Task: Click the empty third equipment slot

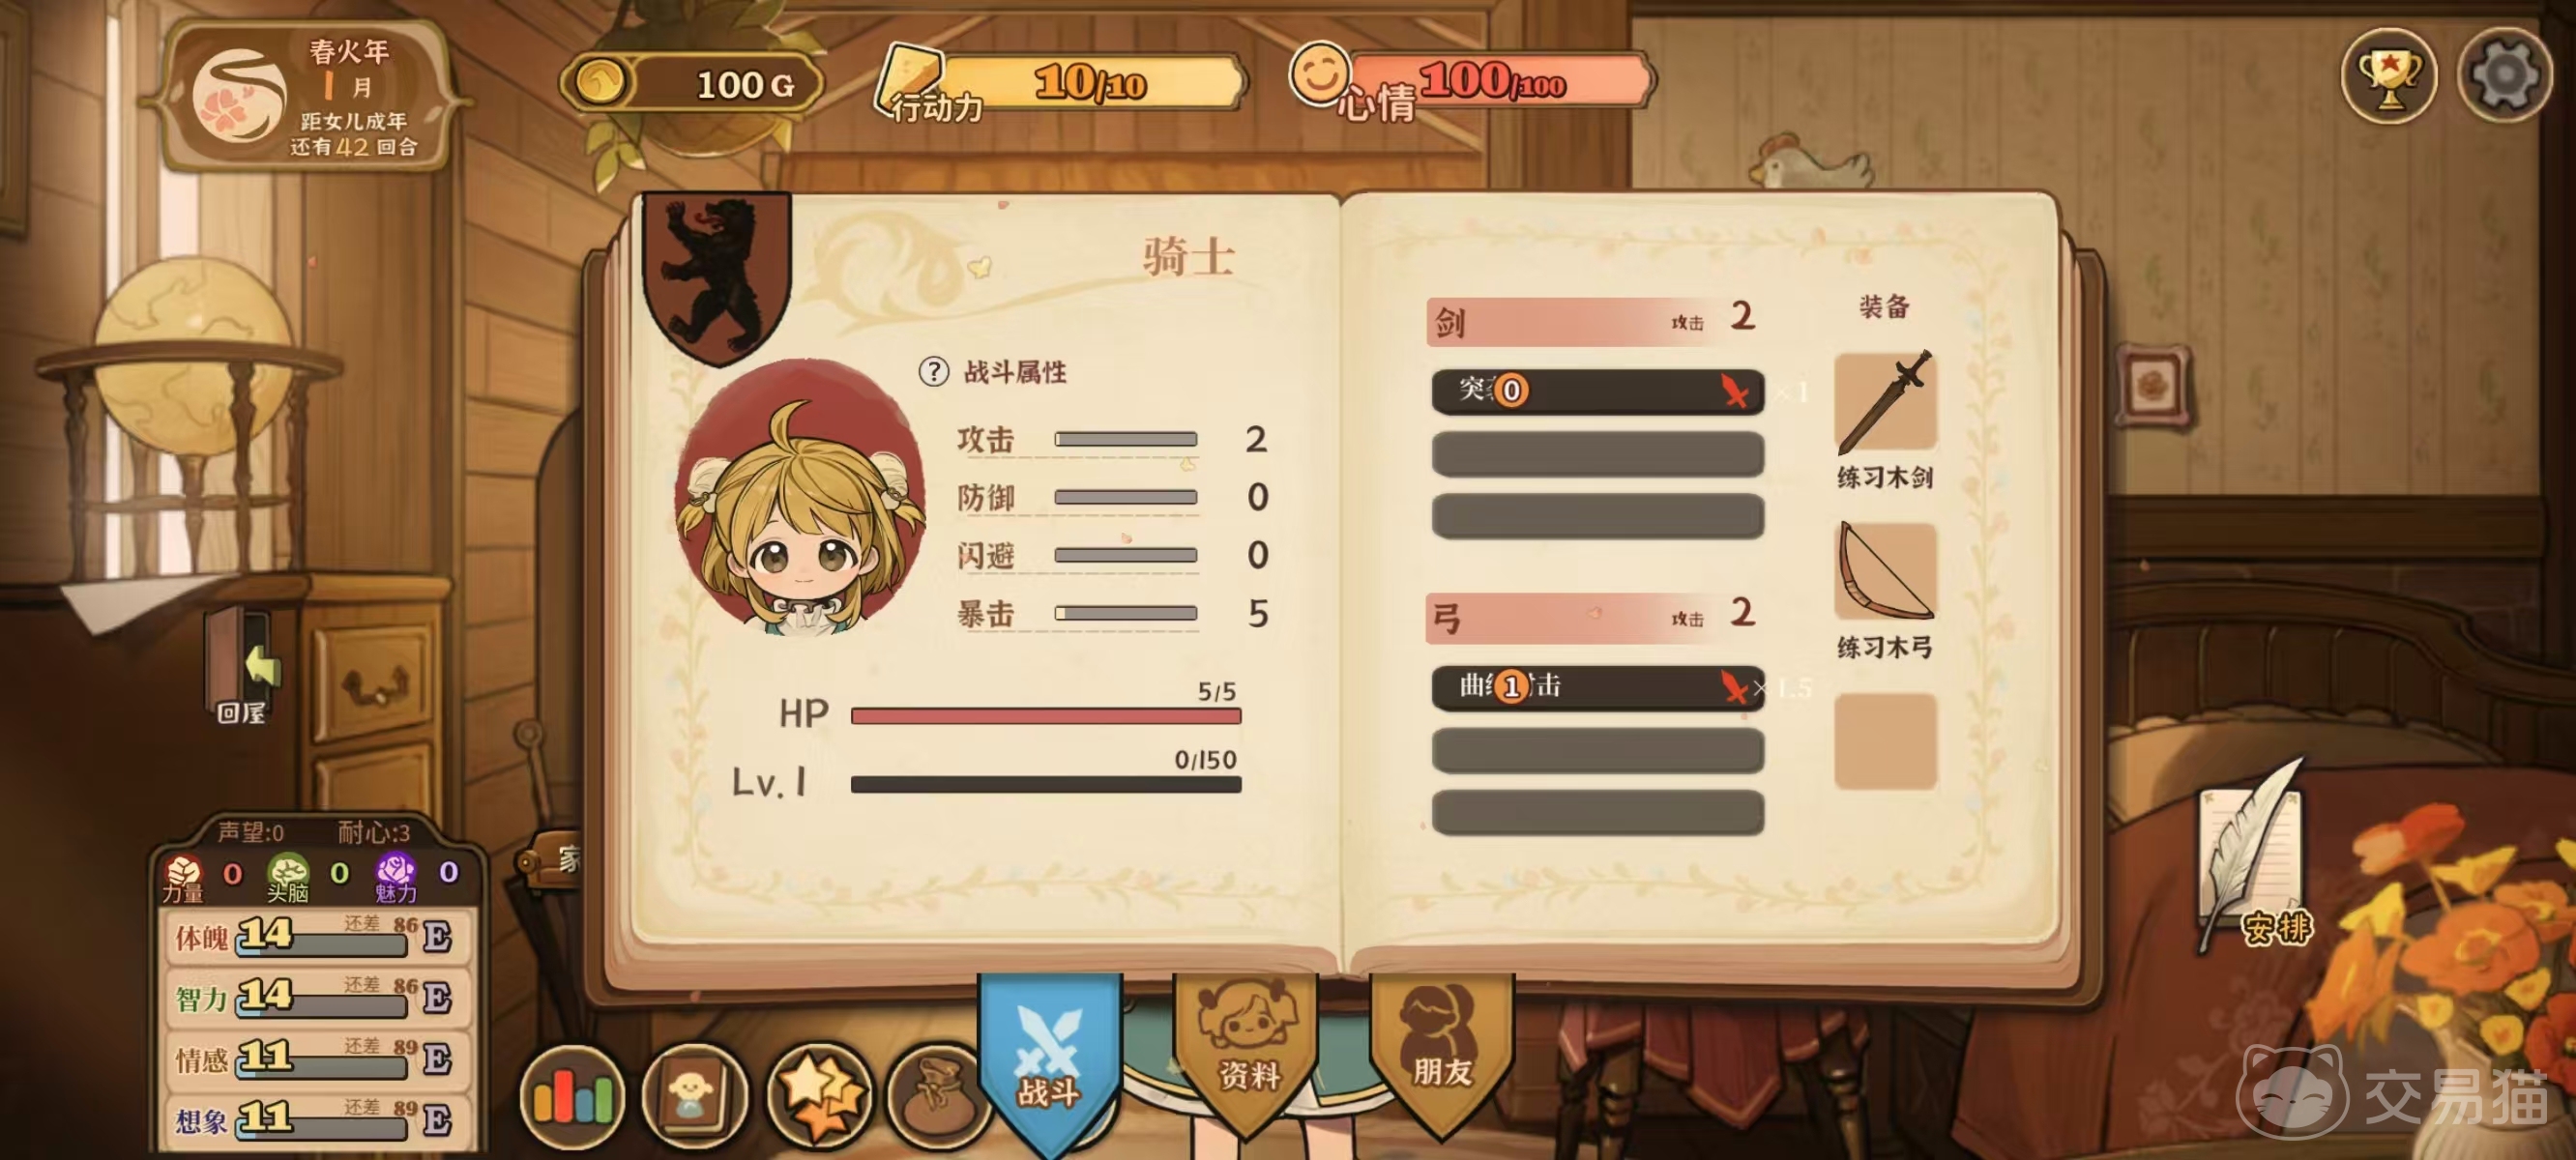Action: pos(1885,742)
